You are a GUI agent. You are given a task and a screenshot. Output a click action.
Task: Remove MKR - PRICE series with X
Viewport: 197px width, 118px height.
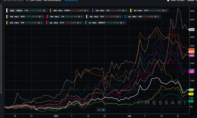(x=88, y=11)
